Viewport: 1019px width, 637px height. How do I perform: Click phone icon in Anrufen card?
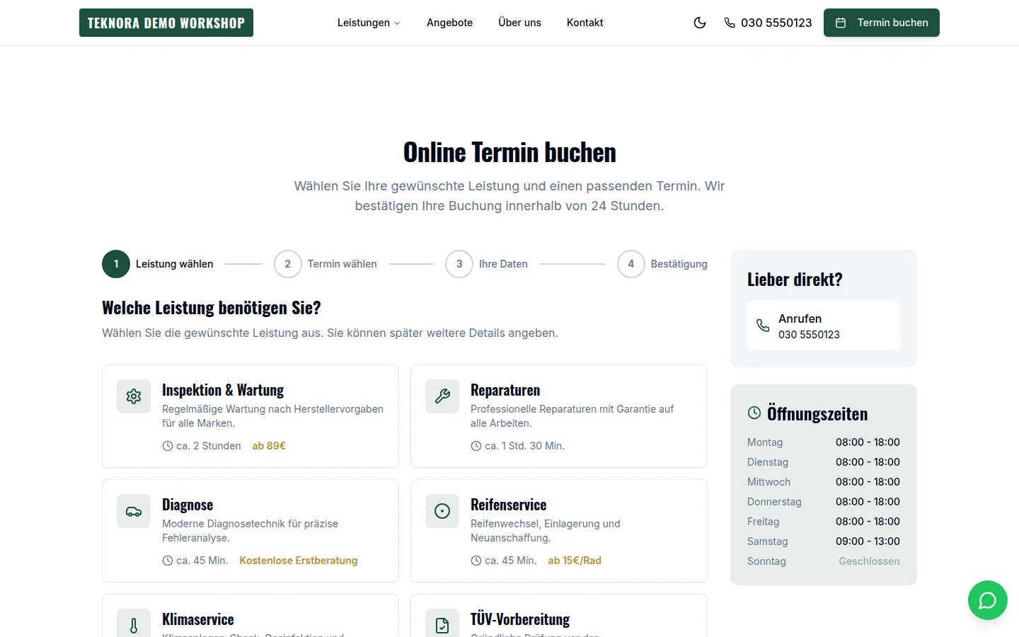(763, 326)
